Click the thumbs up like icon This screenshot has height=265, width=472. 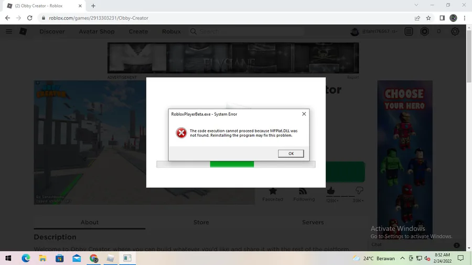click(x=331, y=191)
